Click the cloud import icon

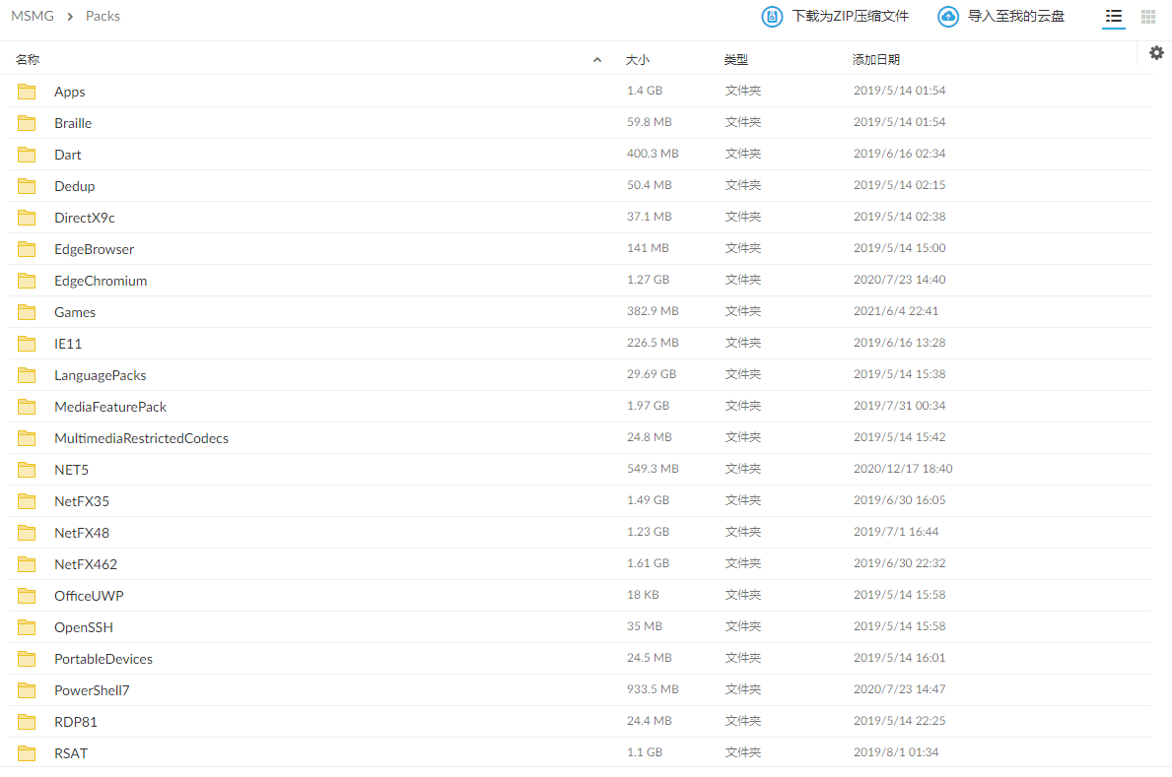coord(948,17)
